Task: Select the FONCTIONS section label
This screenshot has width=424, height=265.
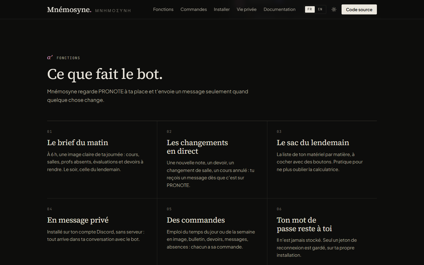Action: click(x=68, y=58)
